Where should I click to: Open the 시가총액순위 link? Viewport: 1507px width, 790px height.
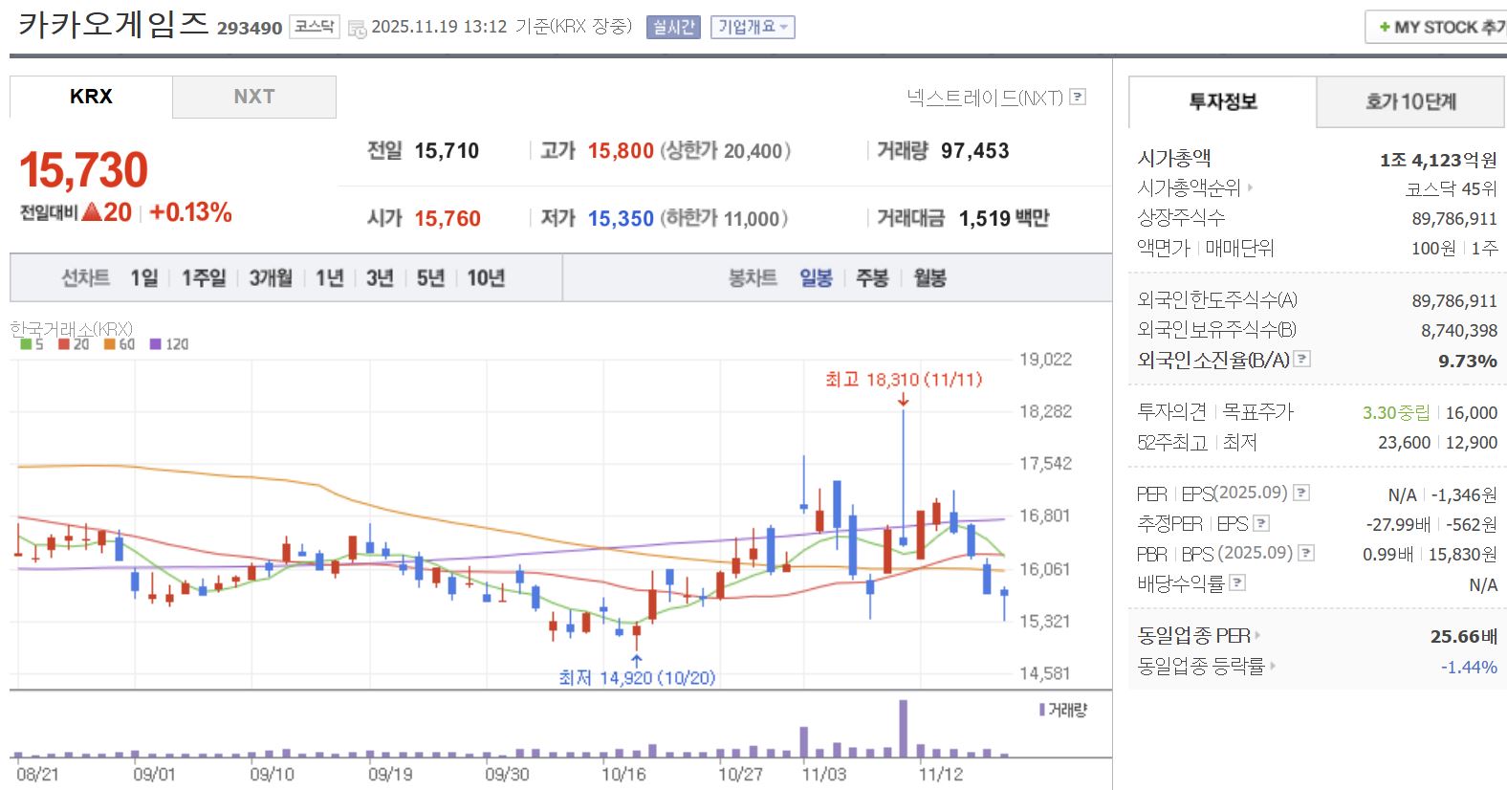click(1189, 188)
